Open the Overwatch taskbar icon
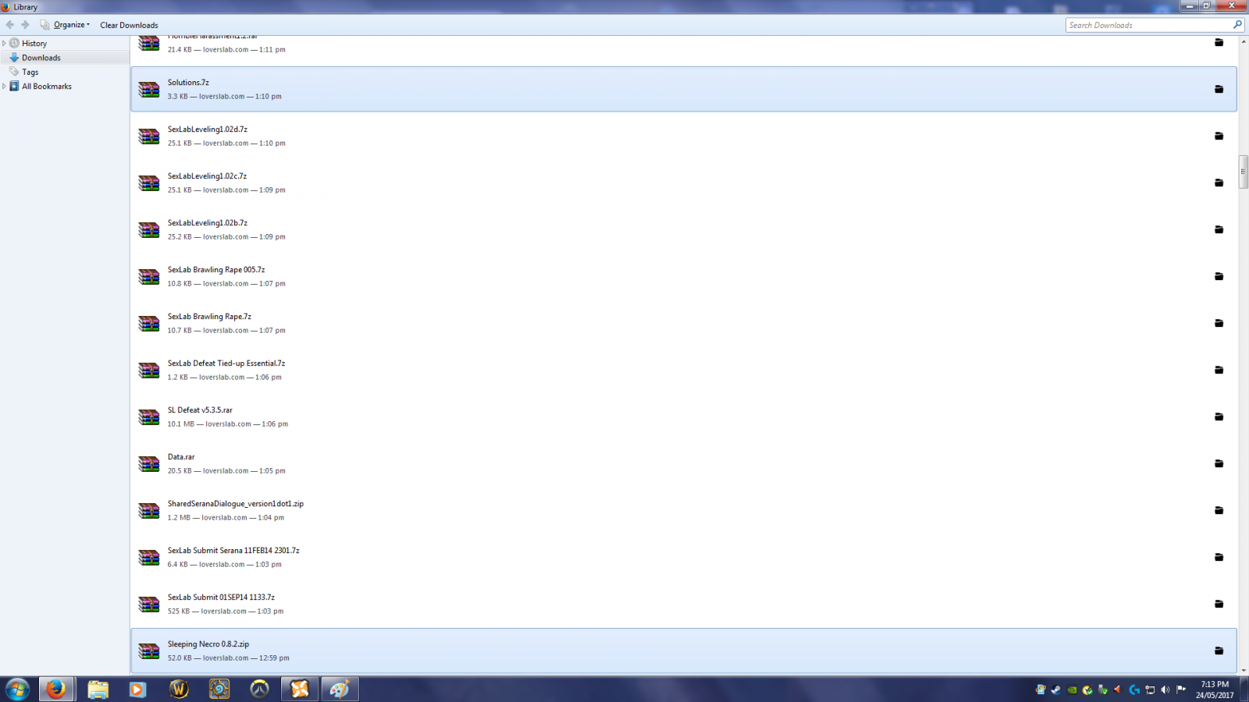The image size is (1249, 702). point(259,690)
